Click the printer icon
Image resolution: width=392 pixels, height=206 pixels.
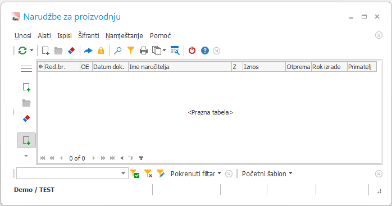[x=144, y=51]
